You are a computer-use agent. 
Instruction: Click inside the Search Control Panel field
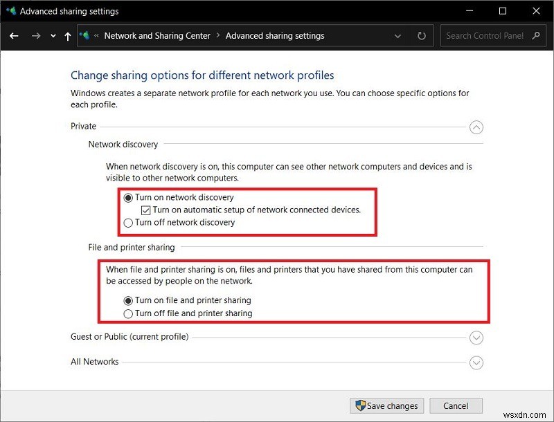(x=485, y=35)
